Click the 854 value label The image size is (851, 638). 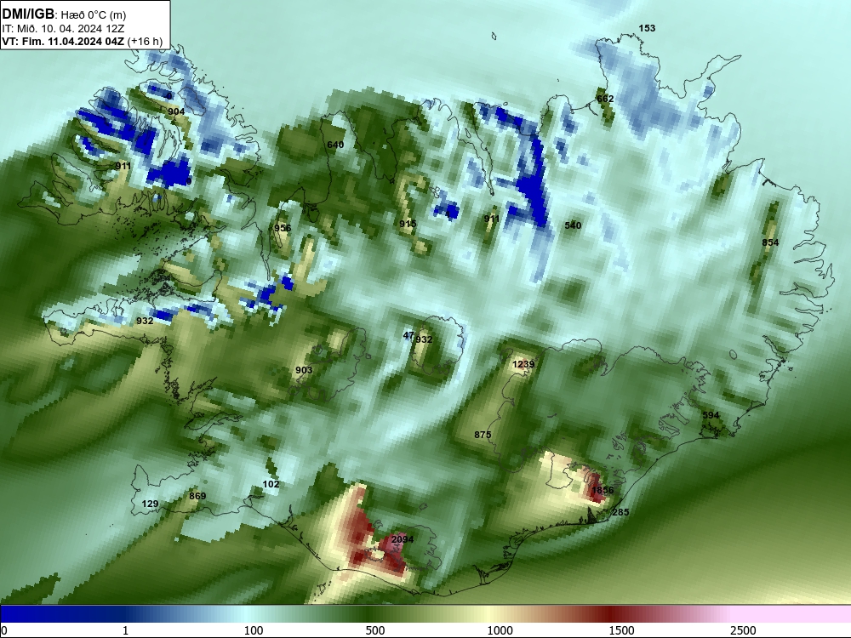770,242
